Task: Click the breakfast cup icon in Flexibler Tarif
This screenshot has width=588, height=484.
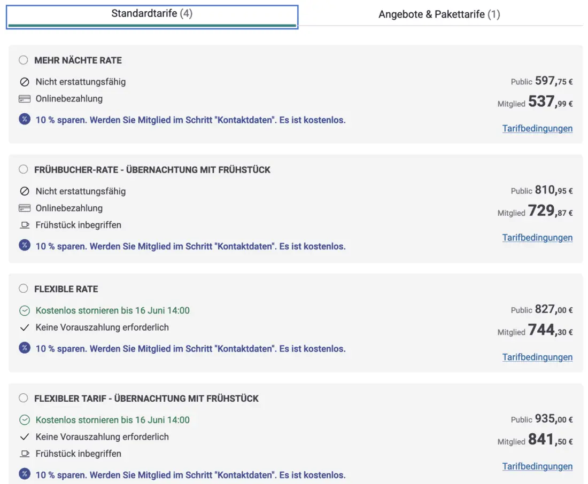Action: (x=24, y=454)
